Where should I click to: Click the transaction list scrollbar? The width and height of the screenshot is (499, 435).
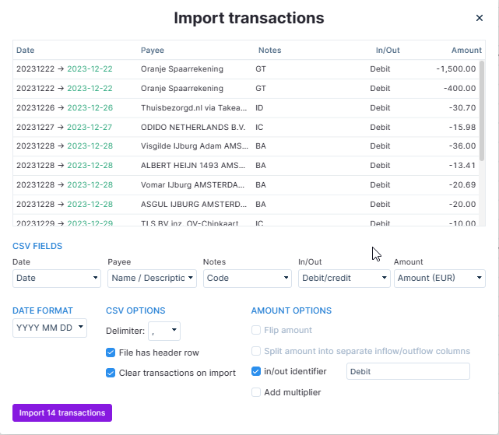481,109
